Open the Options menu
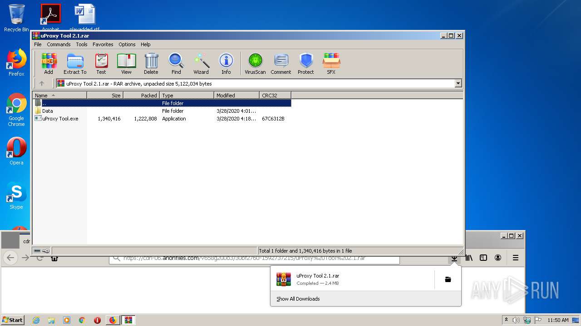 pos(127,44)
